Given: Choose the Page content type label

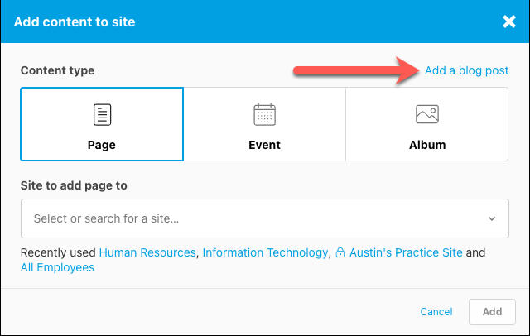Looking at the screenshot, I should point(101,145).
